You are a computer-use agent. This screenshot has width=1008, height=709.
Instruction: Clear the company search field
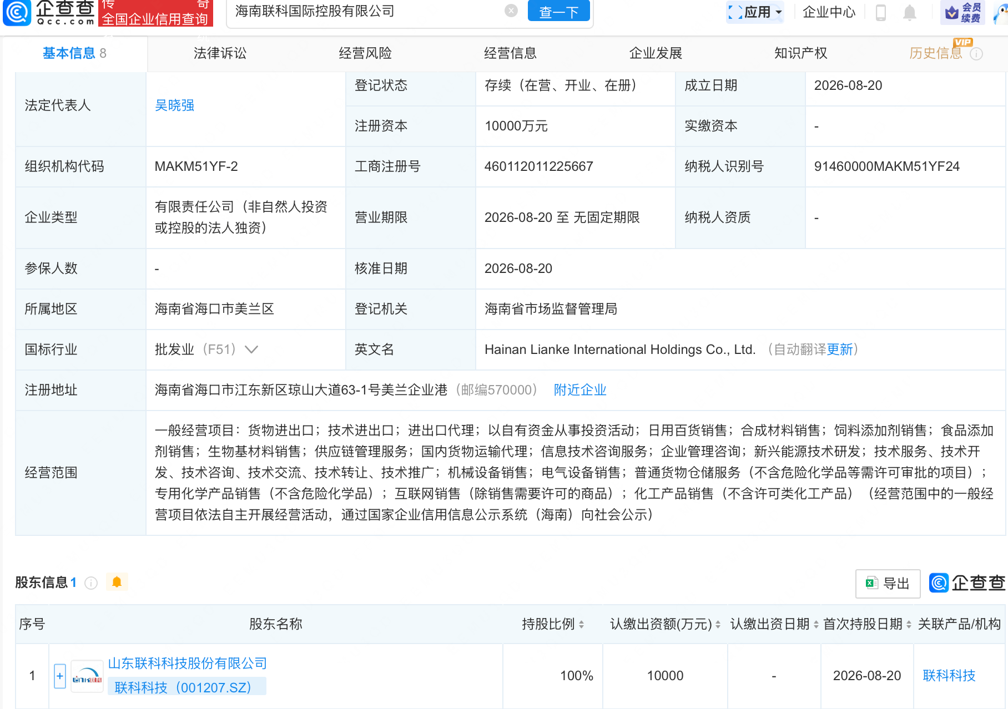(511, 11)
